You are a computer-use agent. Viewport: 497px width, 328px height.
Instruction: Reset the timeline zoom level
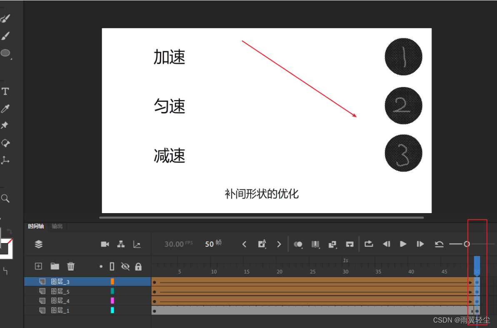click(439, 244)
